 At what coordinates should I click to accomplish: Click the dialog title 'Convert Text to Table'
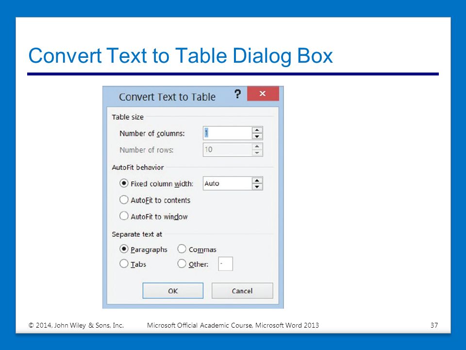click(x=167, y=97)
